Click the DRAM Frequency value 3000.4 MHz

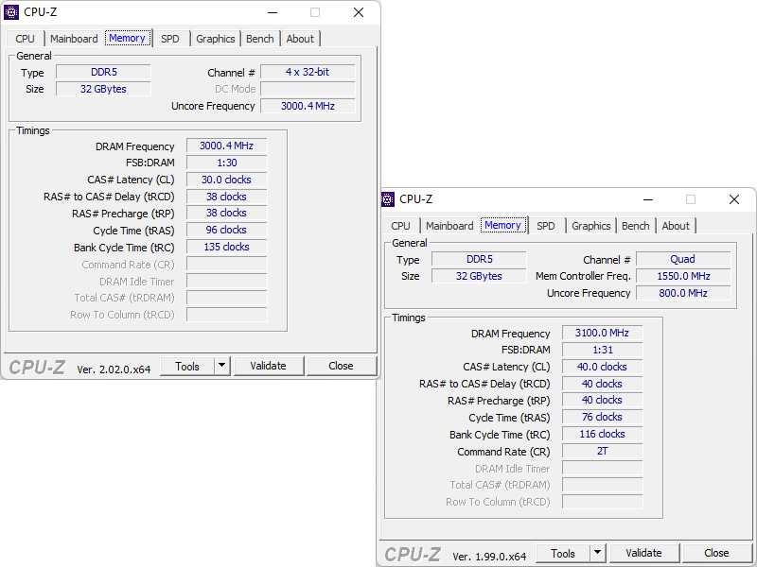tap(226, 146)
